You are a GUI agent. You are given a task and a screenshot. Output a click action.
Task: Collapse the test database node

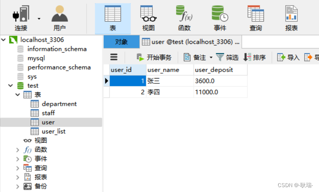coord(11,85)
